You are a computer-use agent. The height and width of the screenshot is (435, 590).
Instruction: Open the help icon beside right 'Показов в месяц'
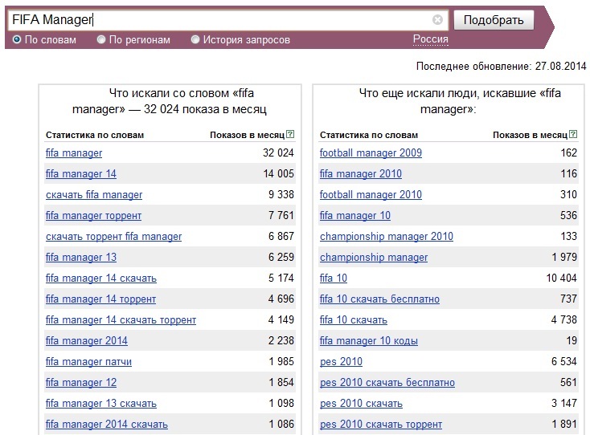(x=573, y=134)
